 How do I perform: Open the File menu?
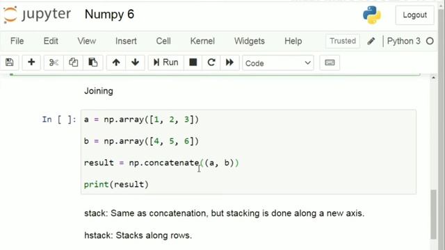coord(17,41)
